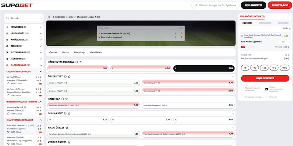
Task: Uncheck Összes szorzómódosítás elfogadása
Action: tap(267, 89)
